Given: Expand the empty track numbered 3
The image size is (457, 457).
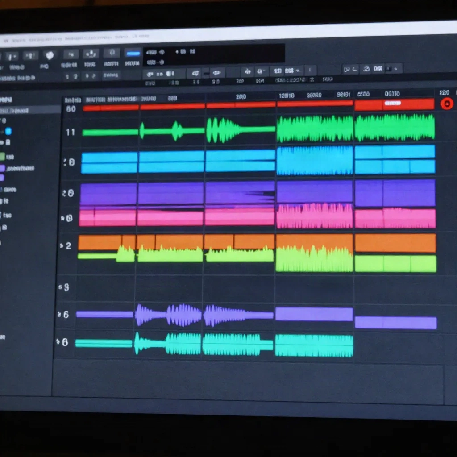Looking at the screenshot, I should [x=60, y=287].
